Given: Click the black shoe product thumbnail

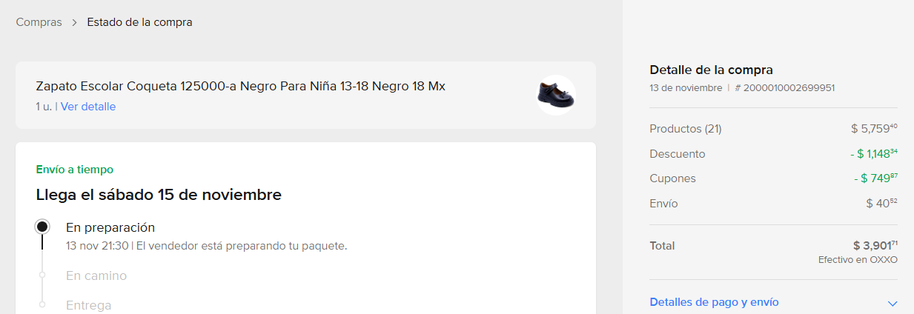Looking at the screenshot, I should [x=556, y=95].
